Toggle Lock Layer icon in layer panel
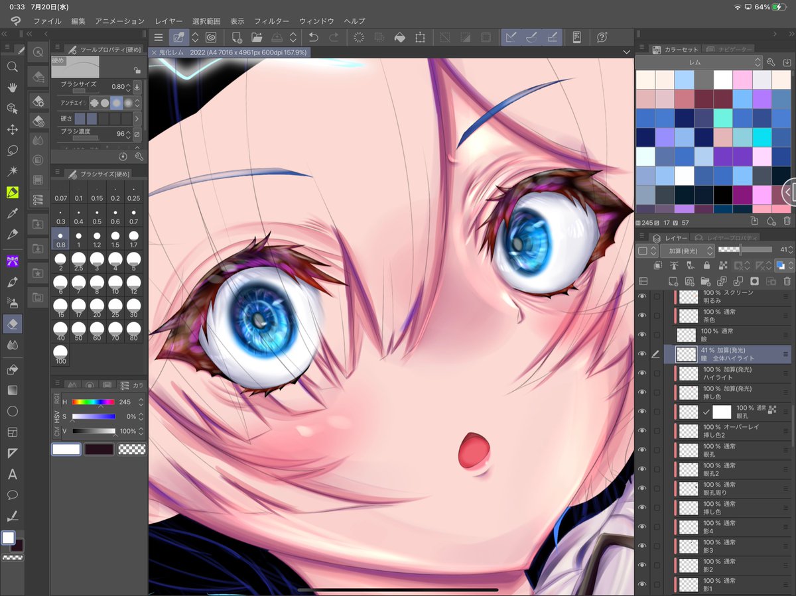Screen dimensions: 796x596 [x=706, y=265]
